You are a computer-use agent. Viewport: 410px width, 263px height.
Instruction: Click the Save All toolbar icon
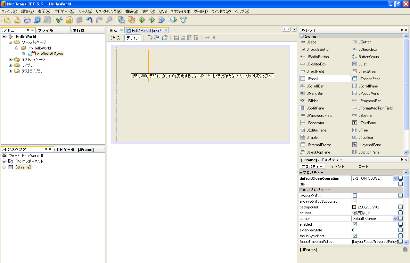pyautogui.click(x=37, y=20)
